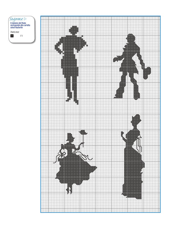
Task: Click the Punto croce label in legend
Action: click(15, 32)
